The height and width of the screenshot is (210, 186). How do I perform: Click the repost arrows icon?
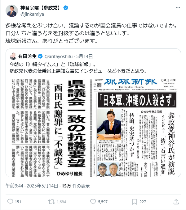tap(51, 202)
